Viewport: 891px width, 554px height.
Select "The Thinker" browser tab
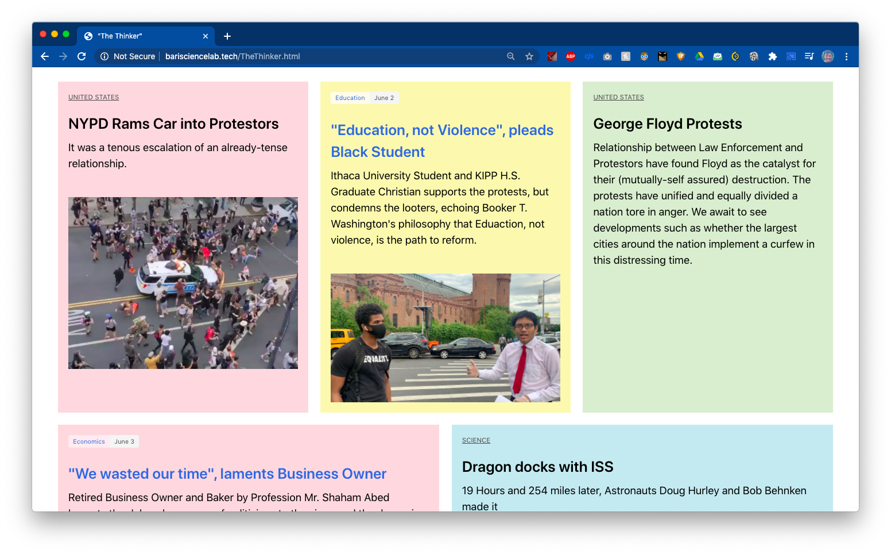[146, 36]
